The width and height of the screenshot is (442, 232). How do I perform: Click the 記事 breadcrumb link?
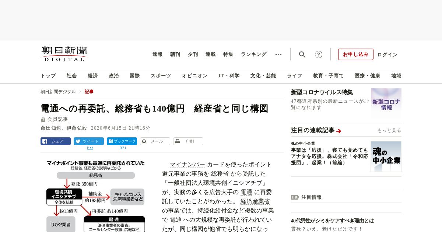(89, 92)
